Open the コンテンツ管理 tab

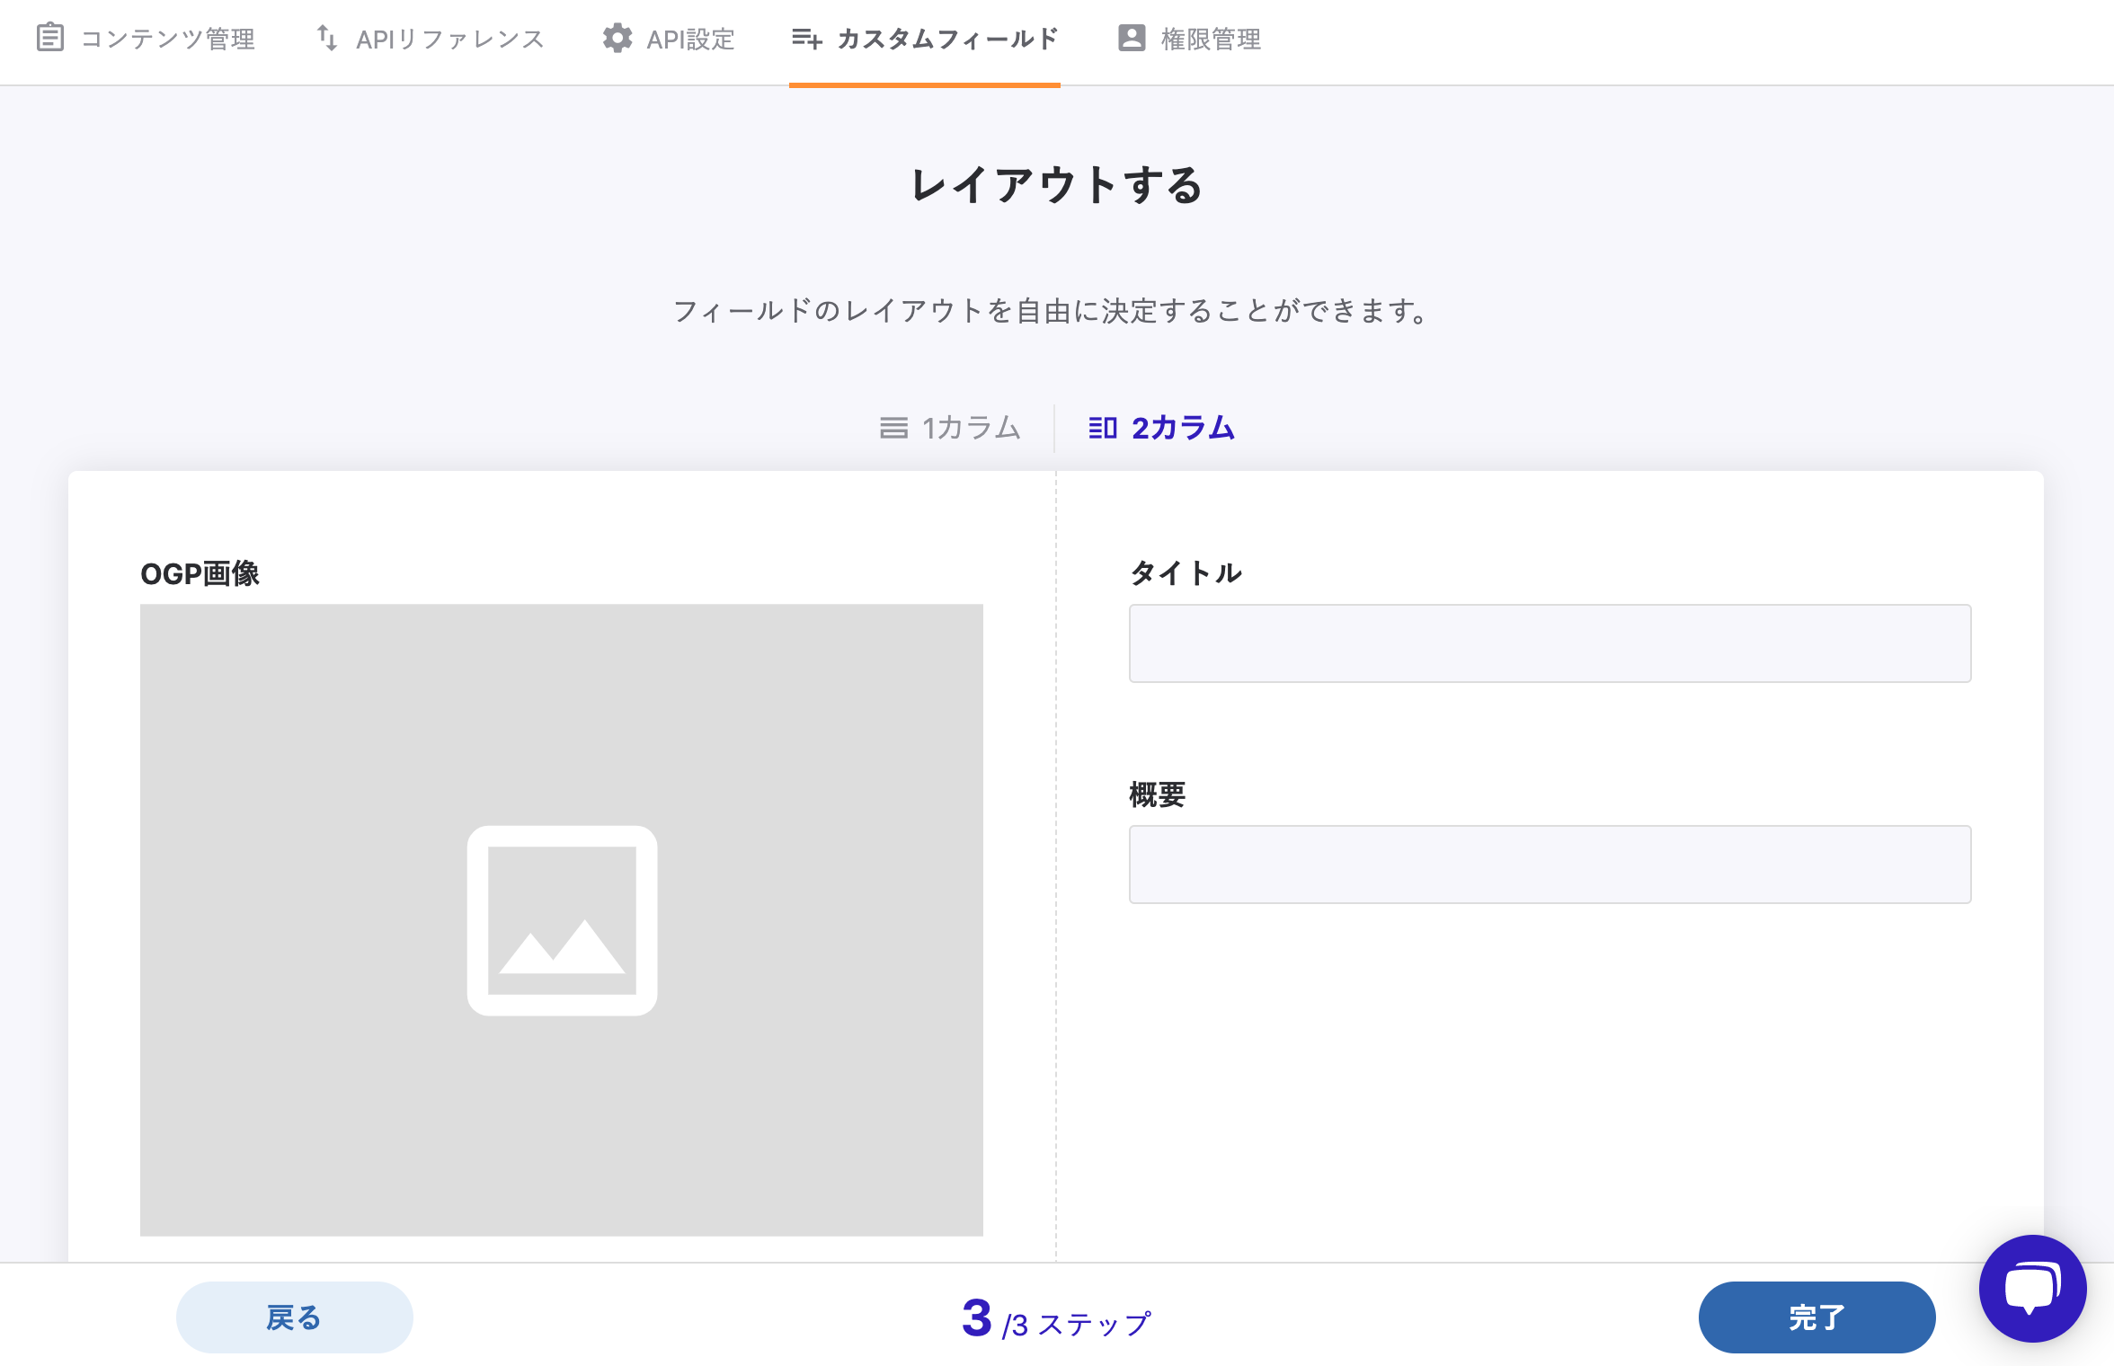coord(167,39)
